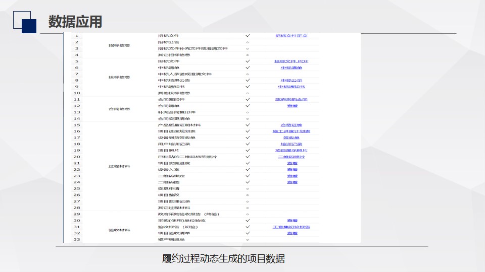Click the 数据应用 slide title
The height and width of the screenshot is (272, 485).
point(75,22)
